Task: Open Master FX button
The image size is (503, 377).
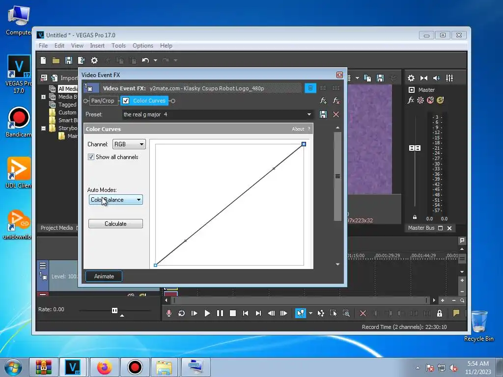Action: coord(411,100)
